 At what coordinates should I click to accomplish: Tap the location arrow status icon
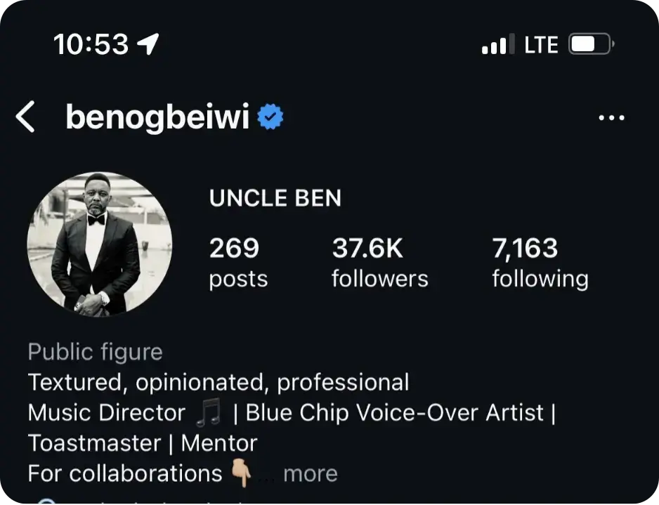[x=148, y=45]
